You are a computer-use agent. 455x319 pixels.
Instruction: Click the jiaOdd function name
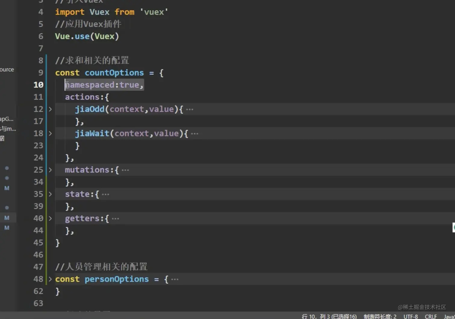pyautogui.click(x=89, y=109)
